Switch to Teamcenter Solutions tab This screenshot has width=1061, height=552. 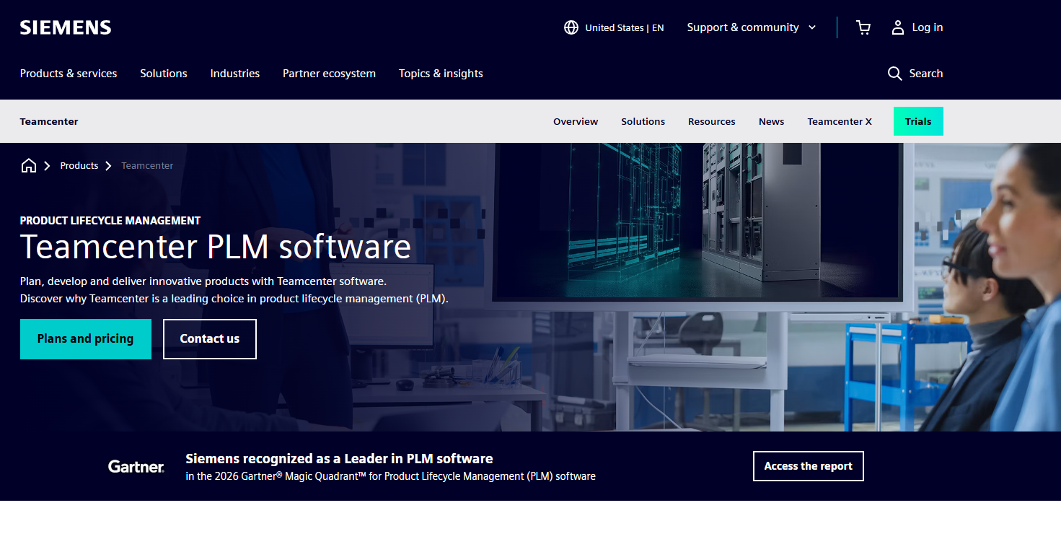pyautogui.click(x=643, y=121)
